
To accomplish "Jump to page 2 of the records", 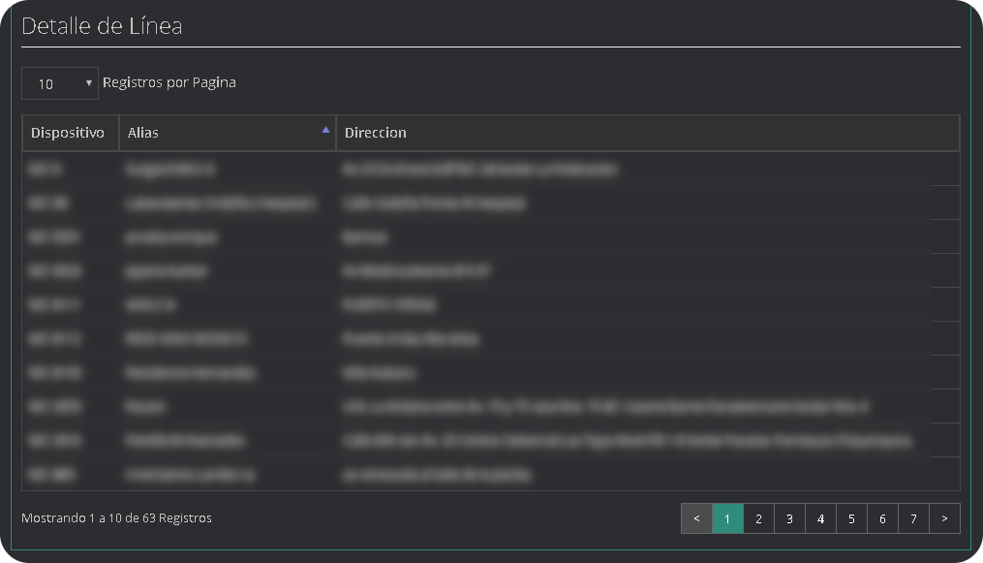I will click(x=758, y=518).
